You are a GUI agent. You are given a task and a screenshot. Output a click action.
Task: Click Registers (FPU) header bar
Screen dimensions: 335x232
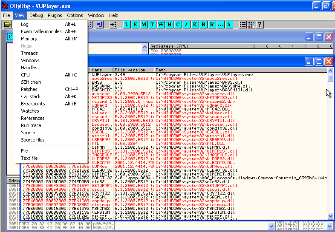[241, 46]
